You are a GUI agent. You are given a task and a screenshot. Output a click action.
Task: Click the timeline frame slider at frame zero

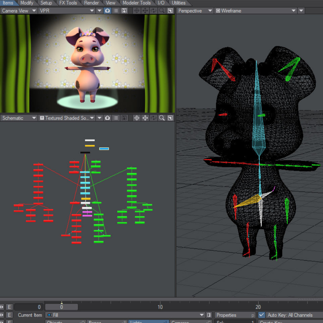[x=61, y=307]
